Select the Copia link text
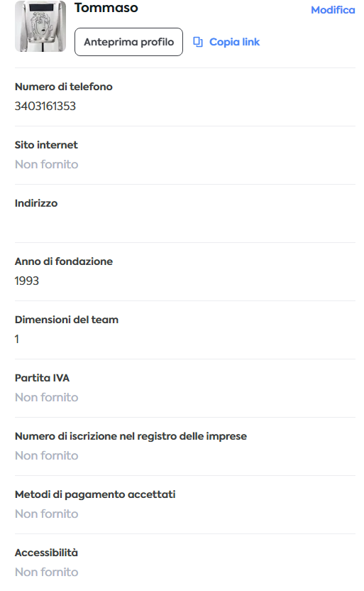 (235, 42)
